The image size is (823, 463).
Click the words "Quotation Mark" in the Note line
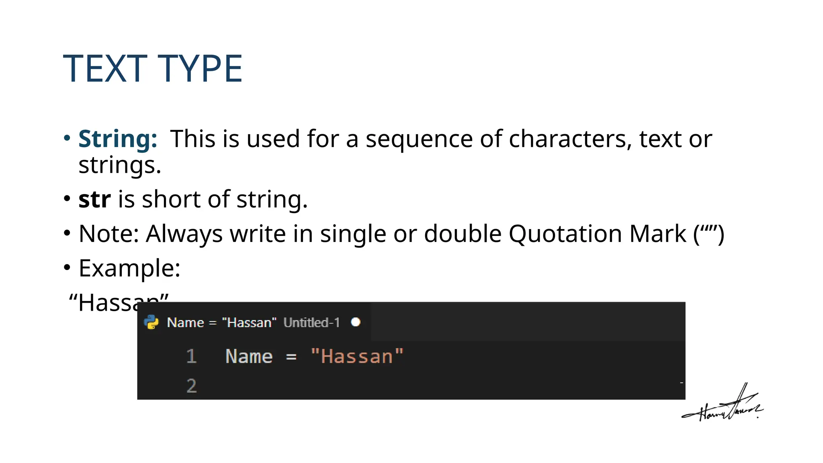tap(598, 234)
